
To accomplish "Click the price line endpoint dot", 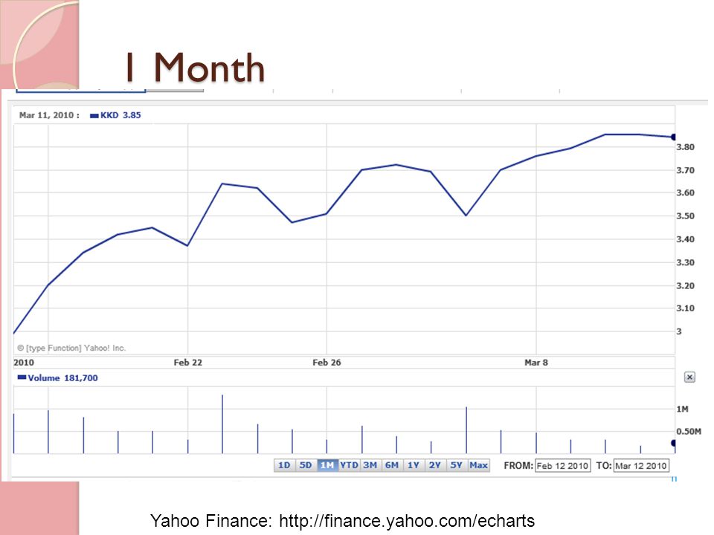I will 674,137.
